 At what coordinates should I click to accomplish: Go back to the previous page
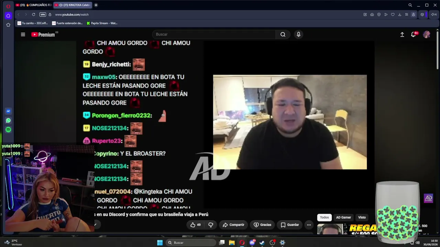[18, 14]
